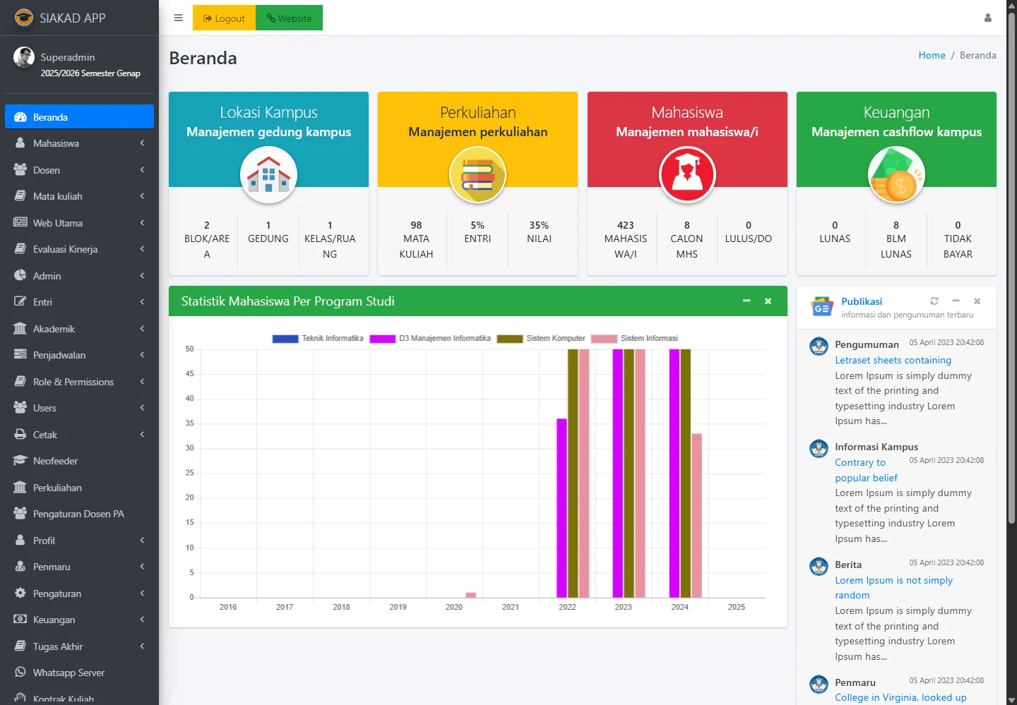1017x705 pixels.
Task: Open the 'Letraset sheets containing' announcement link
Action: click(x=893, y=360)
